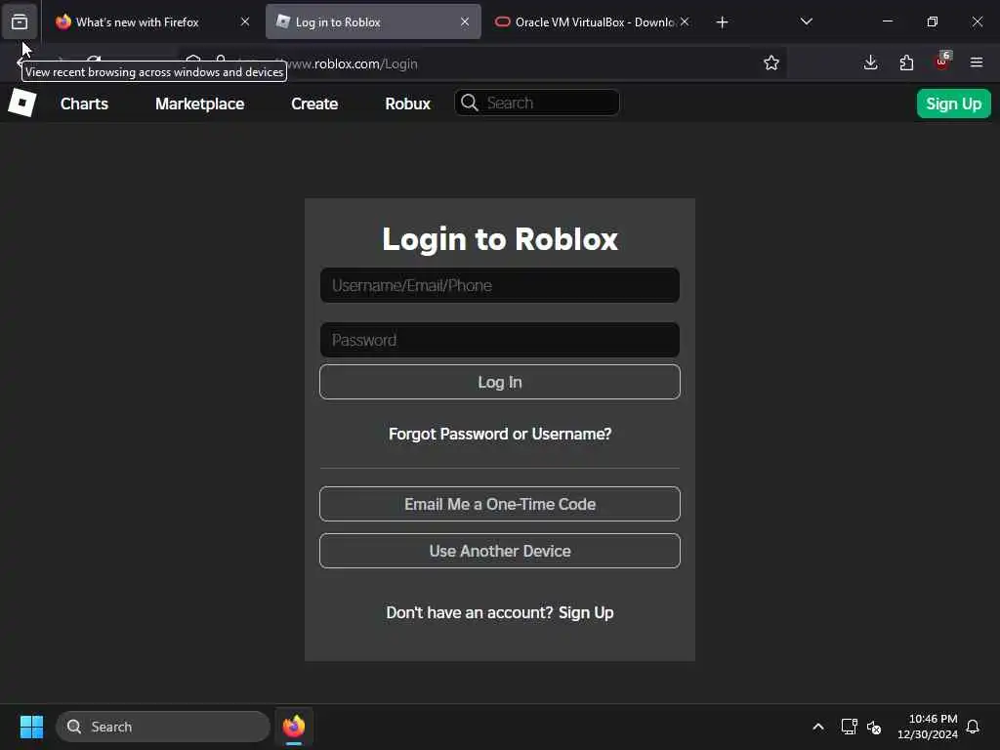Click the uBlock extension icon with badge
Image resolution: width=1000 pixels, height=750 pixels.
[942, 62]
